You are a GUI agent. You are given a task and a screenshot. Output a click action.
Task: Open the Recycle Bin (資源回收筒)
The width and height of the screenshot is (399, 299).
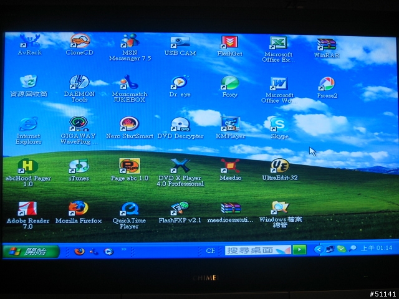pyautogui.click(x=29, y=86)
